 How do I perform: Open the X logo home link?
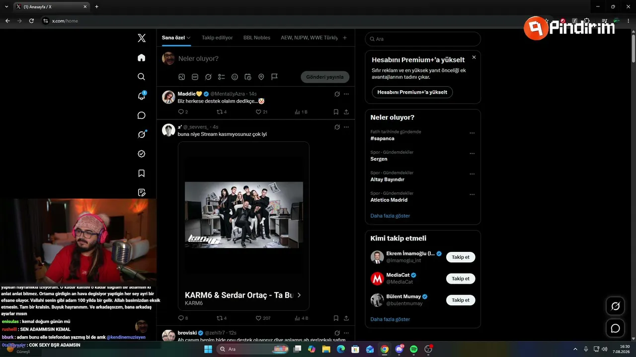(142, 38)
